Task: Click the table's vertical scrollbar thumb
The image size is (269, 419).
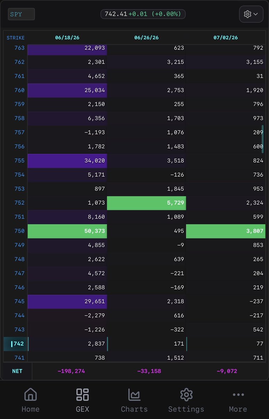Action: point(263,139)
